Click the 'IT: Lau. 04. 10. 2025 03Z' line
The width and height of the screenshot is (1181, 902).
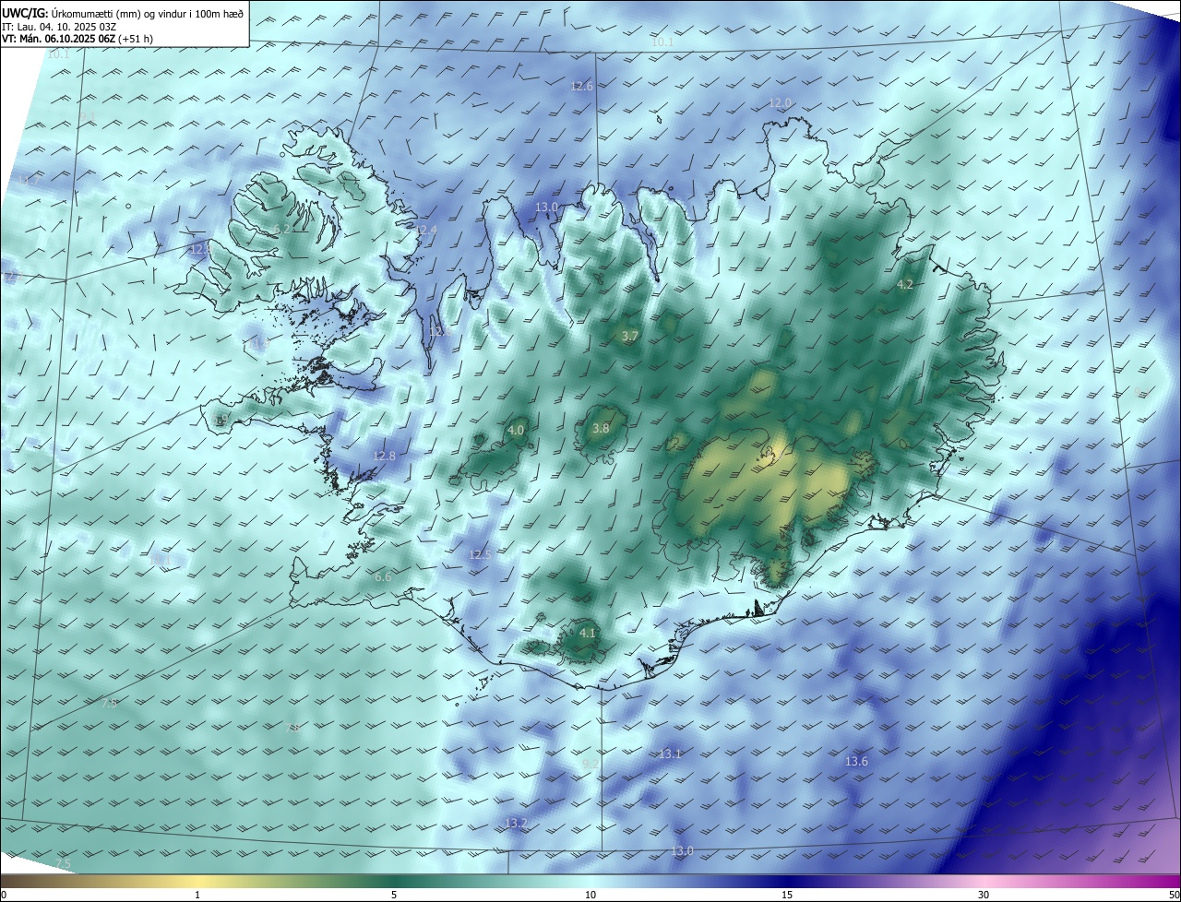pos(57,27)
